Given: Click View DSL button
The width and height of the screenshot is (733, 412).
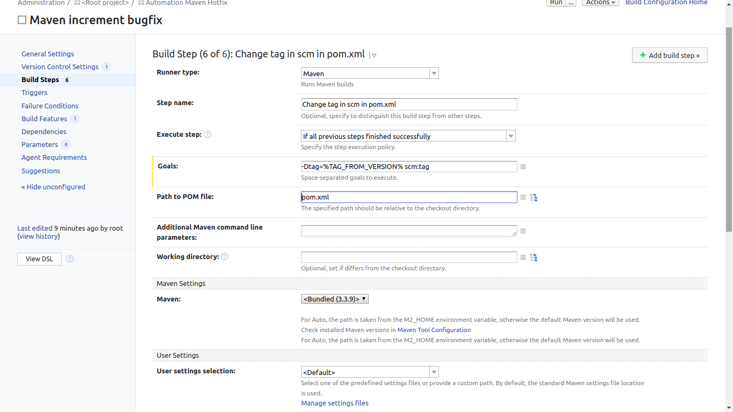Looking at the screenshot, I should pyautogui.click(x=39, y=259).
